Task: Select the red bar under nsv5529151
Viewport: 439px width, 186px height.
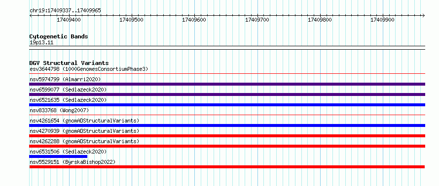Action: [x=227, y=167]
